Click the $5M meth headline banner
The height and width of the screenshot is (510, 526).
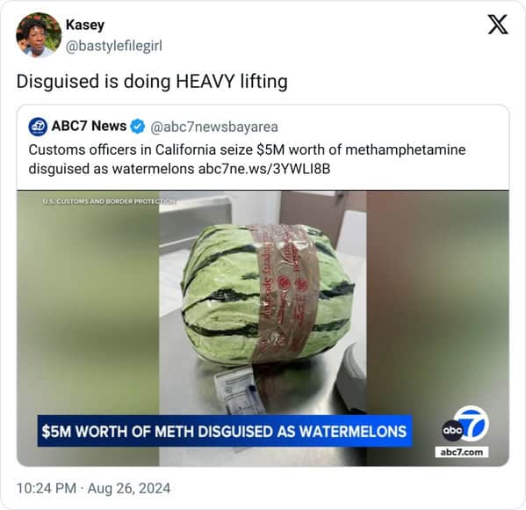(x=225, y=432)
